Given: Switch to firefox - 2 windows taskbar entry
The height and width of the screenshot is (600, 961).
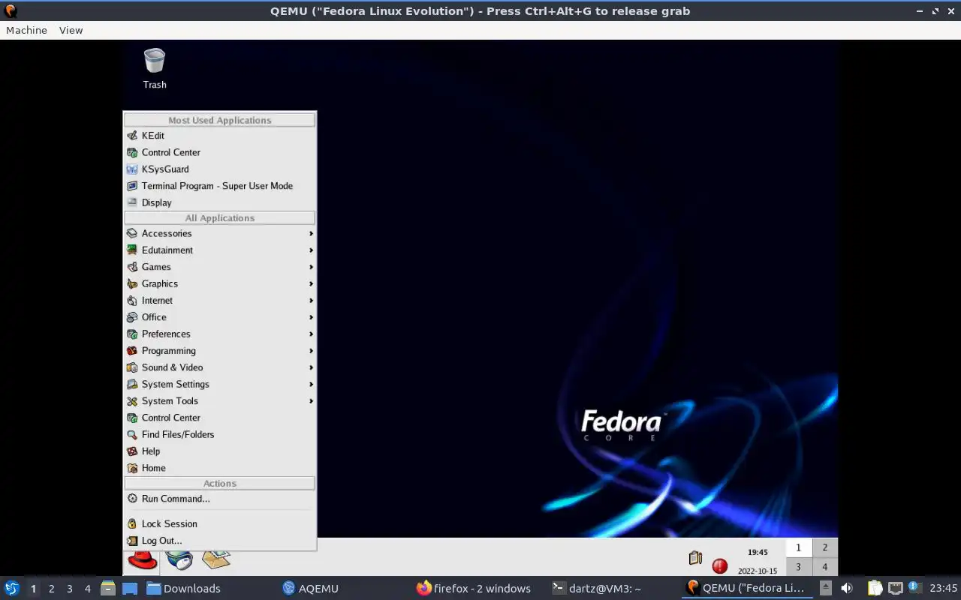Looking at the screenshot, I should point(474,589).
